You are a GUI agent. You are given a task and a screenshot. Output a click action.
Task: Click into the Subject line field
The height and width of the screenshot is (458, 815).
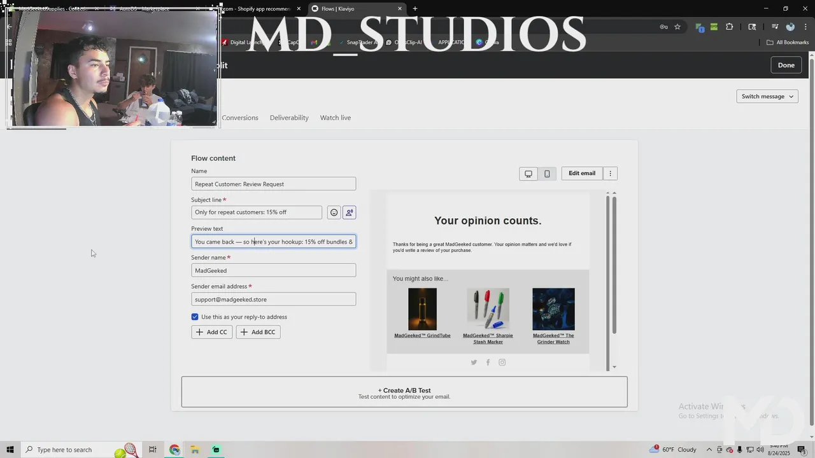click(257, 212)
